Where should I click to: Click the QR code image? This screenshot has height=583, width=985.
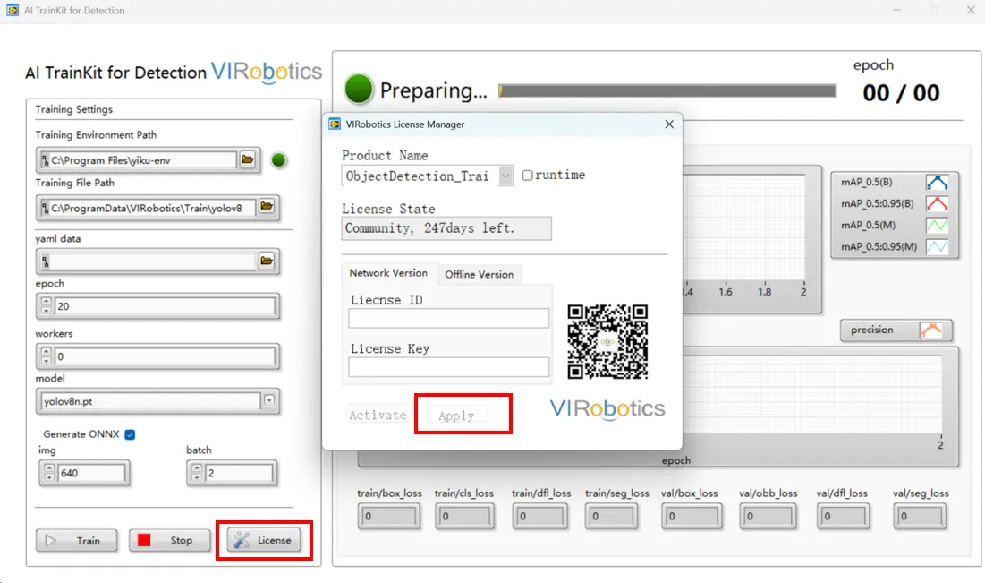(x=607, y=341)
